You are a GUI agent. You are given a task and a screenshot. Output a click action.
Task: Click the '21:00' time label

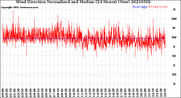(145, 93)
